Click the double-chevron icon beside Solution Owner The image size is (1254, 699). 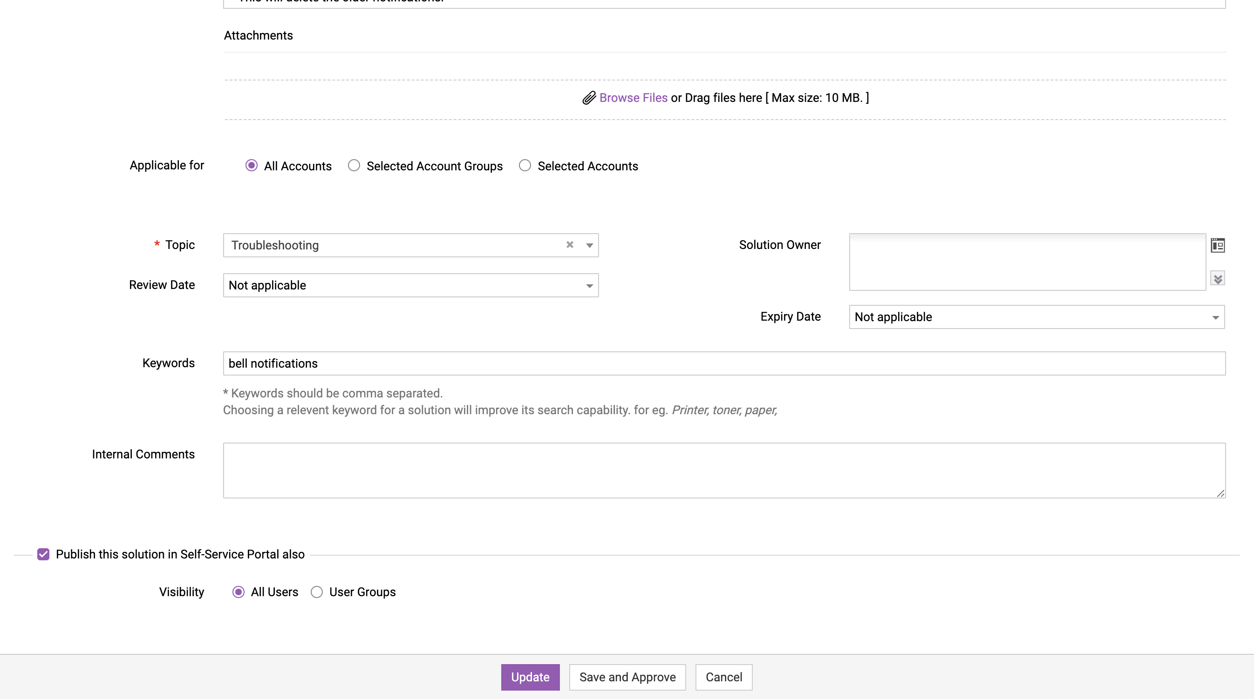pyautogui.click(x=1218, y=279)
